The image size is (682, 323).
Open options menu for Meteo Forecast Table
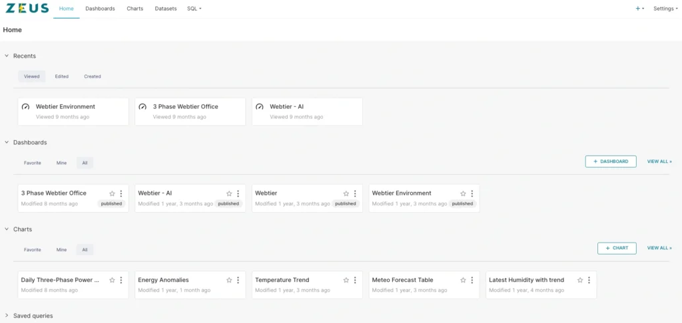pos(472,280)
